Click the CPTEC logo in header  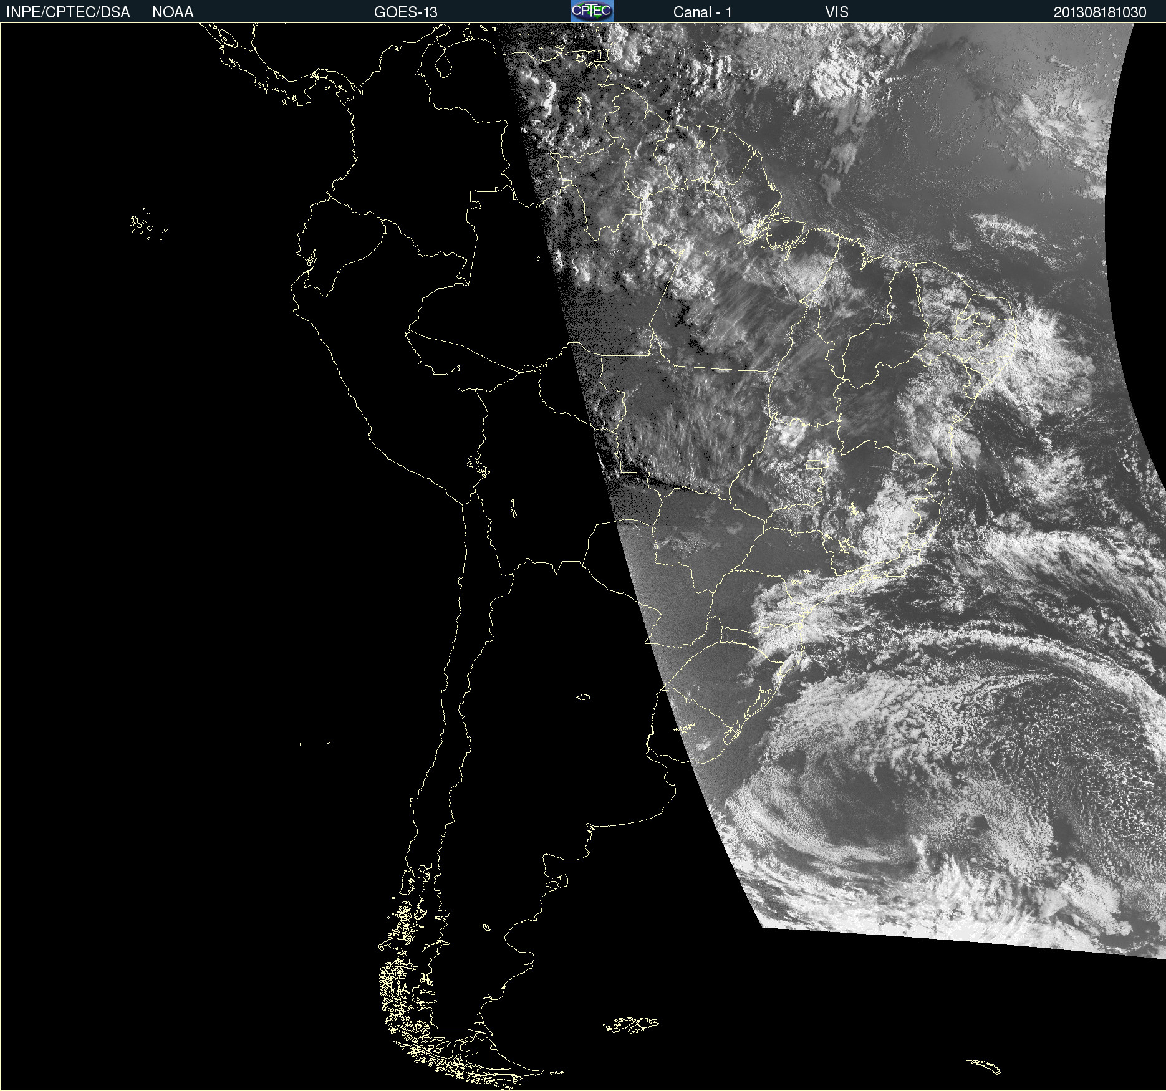click(592, 11)
